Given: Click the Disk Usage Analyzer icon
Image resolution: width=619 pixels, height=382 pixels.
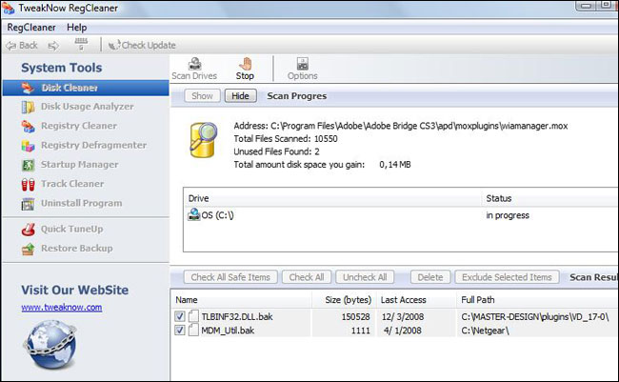Looking at the screenshot, I should point(28,107).
